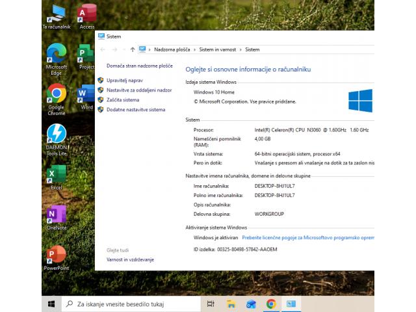The image size is (416, 312).
Task: Open Dodatne nastavitve sistema
Action: point(136,110)
